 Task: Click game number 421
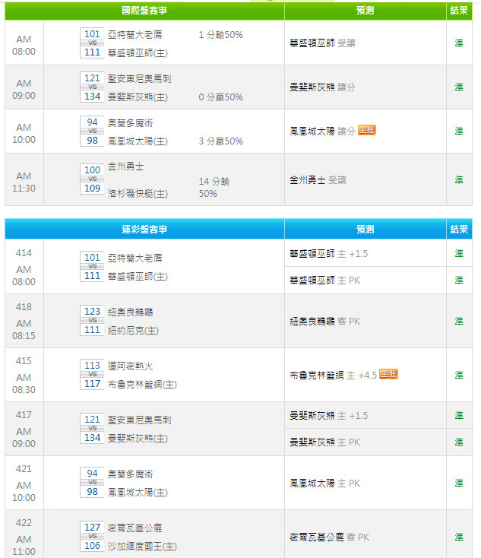24,469
